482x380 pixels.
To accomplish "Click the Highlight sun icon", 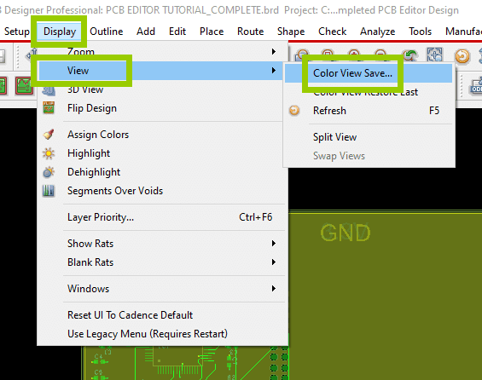I will 49,153.
